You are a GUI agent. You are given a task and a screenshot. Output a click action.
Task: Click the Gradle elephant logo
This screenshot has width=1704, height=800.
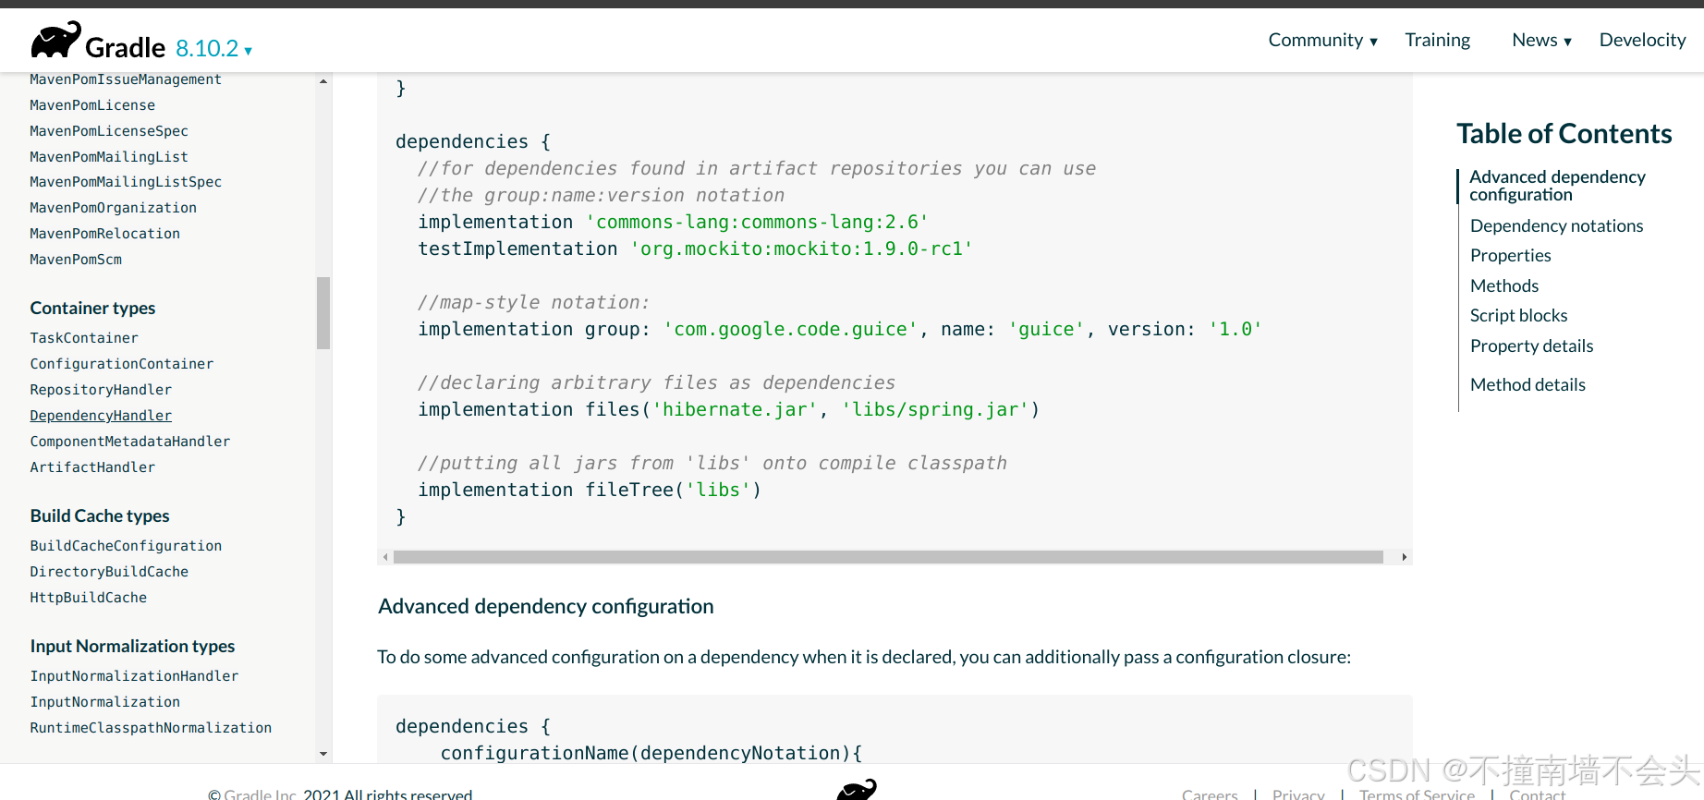[55, 40]
